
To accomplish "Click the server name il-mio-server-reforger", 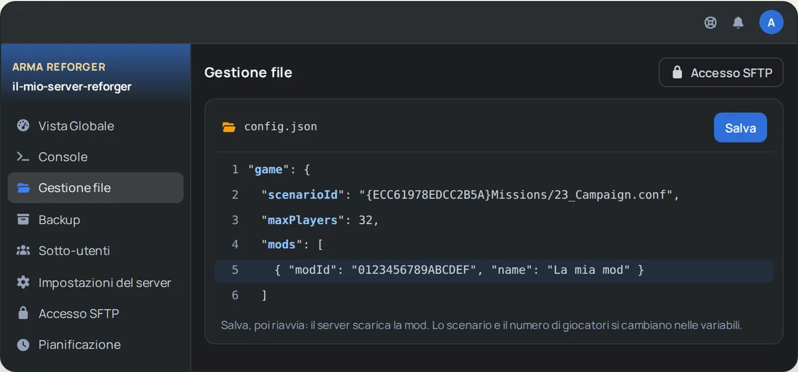I will (72, 86).
